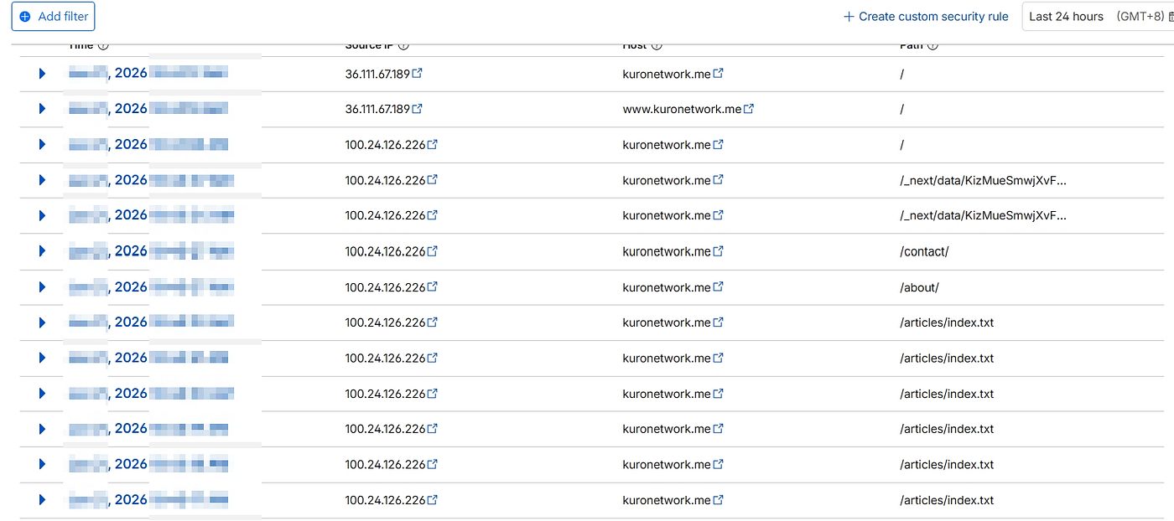Expand the last /articles/index.txt row
Image resolution: width=1174 pixels, height=521 pixels.
42,500
